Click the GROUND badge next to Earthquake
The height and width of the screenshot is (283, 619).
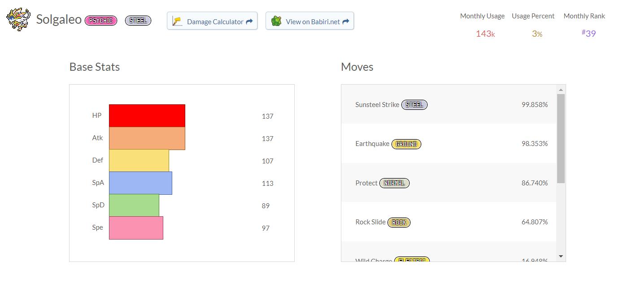[x=406, y=144]
